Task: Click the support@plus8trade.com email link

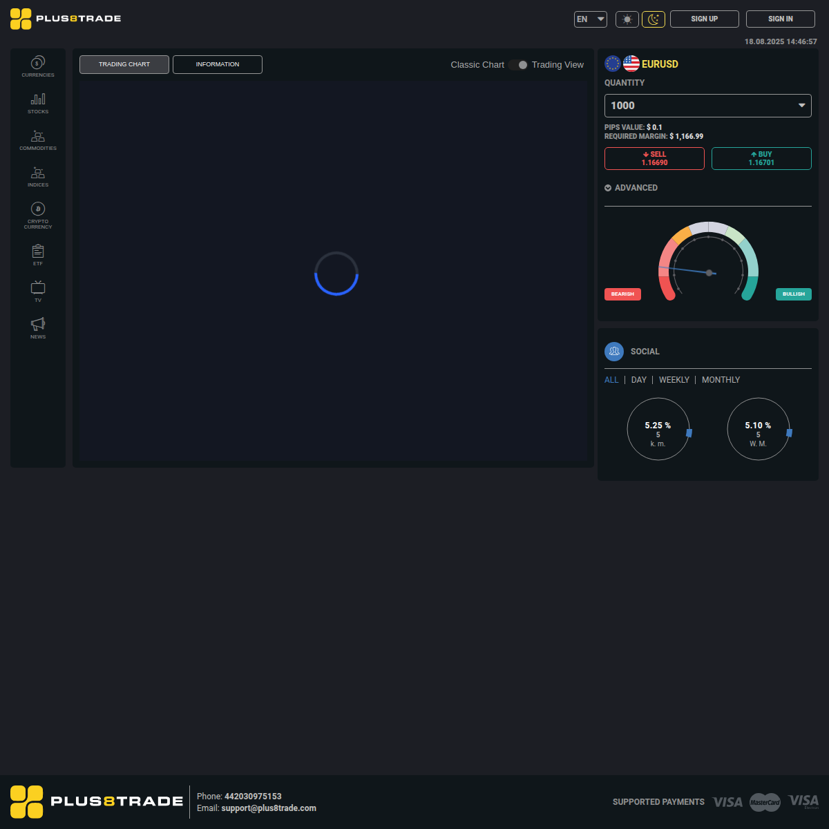Action: [269, 808]
